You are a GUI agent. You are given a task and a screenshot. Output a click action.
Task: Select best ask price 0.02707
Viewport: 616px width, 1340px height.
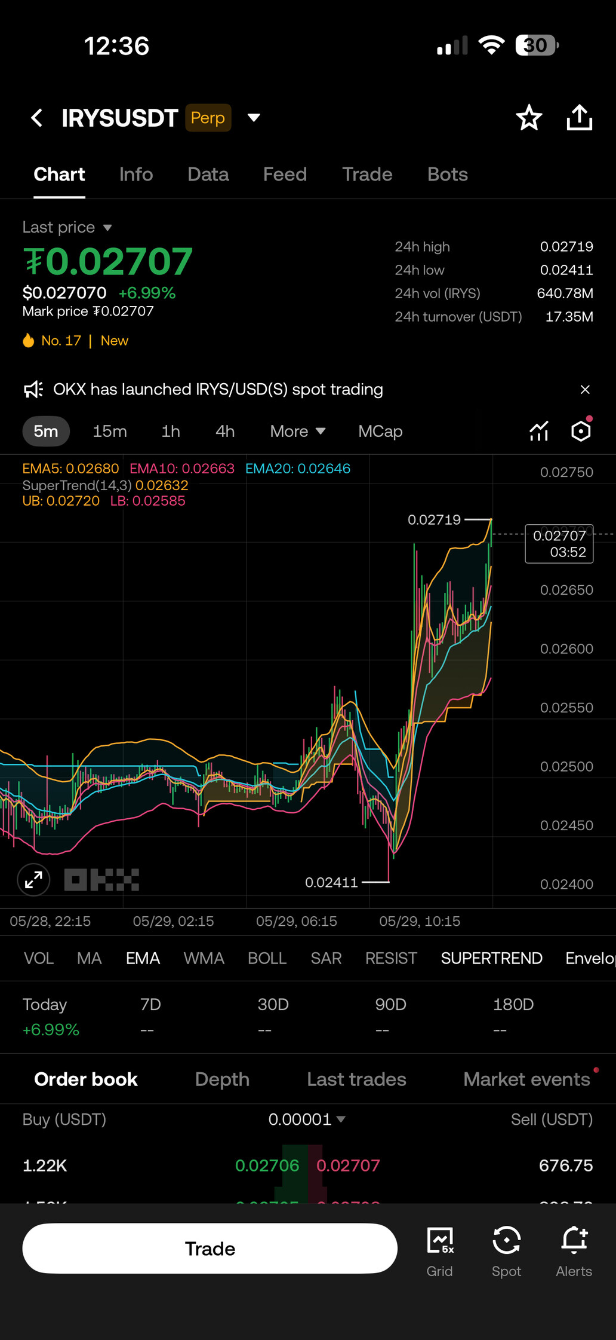pyautogui.click(x=348, y=1165)
